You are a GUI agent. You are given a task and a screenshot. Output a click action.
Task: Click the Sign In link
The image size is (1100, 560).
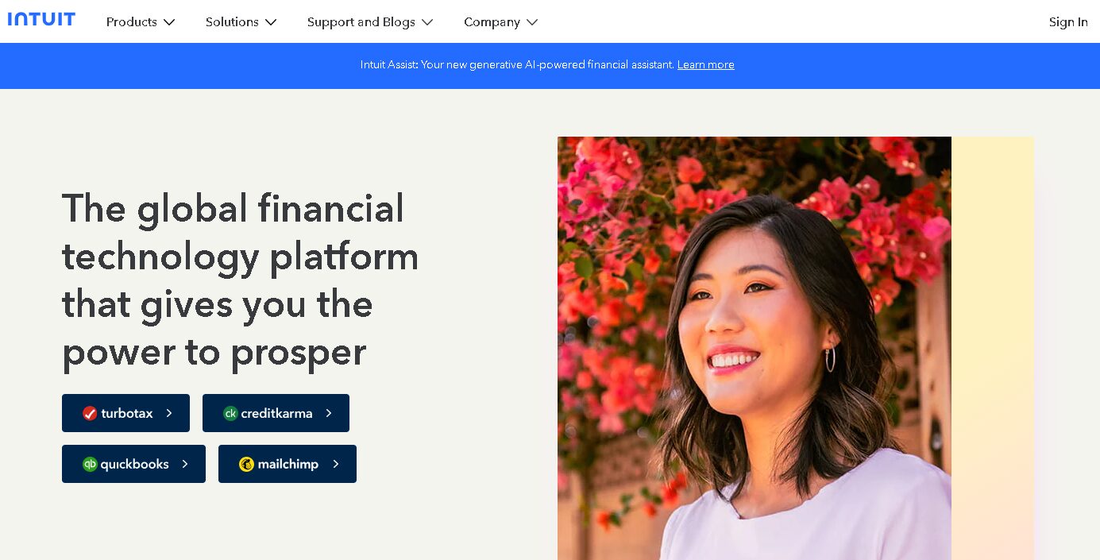tap(1068, 22)
